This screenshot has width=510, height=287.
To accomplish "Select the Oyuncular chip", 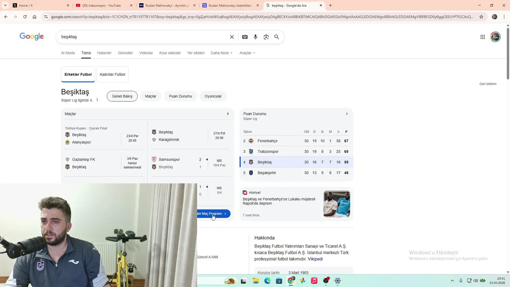I will (213, 96).
